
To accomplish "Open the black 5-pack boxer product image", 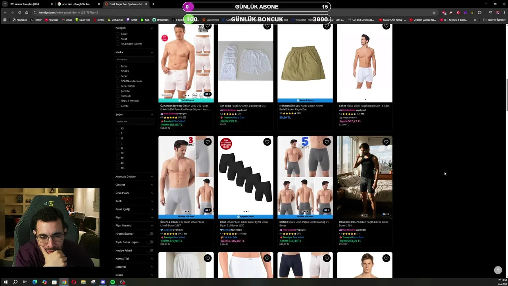I will click(246, 176).
